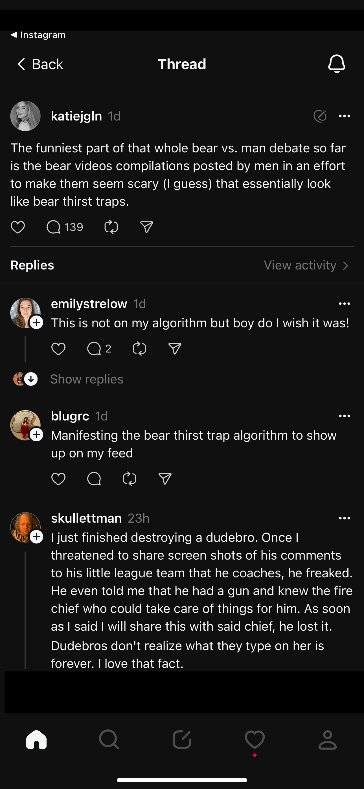Like emilystrelow's reply
364x789 pixels.
pyautogui.click(x=58, y=349)
